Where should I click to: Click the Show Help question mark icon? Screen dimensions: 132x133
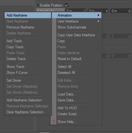53,122
